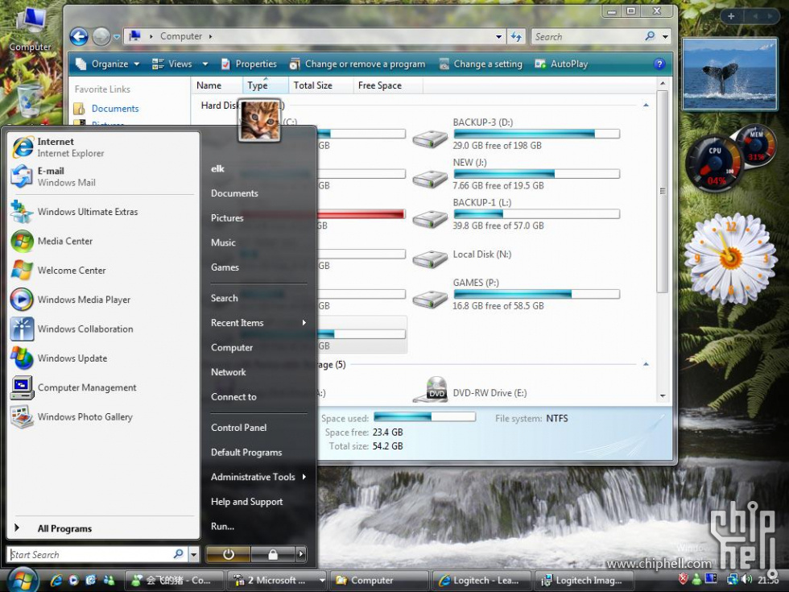This screenshot has height=592, width=789.
Task: Click the power button in Start menu
Action: point(229,554)
